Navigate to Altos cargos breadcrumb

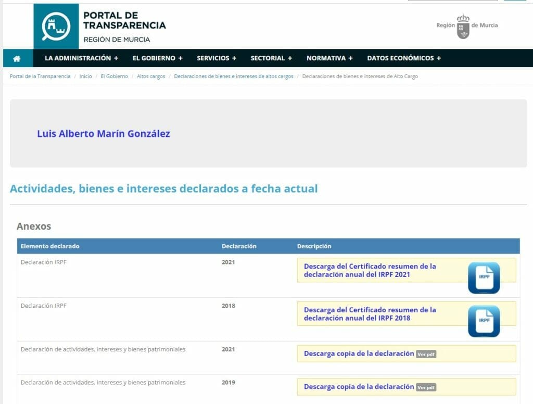(x=151, y=77)
